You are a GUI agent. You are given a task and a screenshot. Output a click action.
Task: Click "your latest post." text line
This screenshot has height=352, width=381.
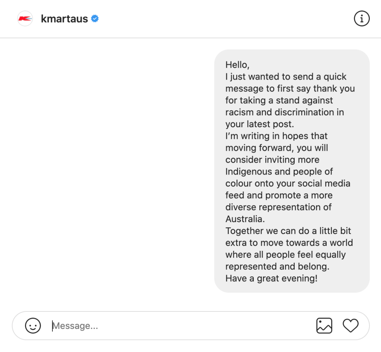coord(259,124)
